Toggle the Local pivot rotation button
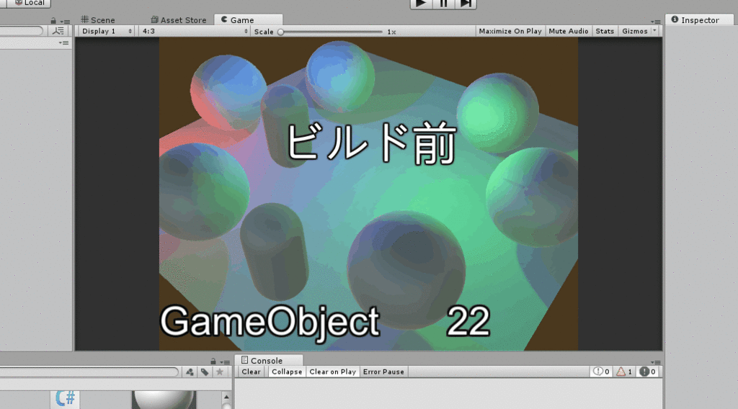 point(28,3)
